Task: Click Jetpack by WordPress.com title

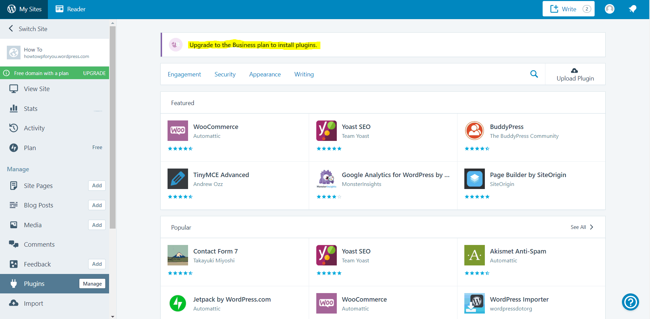Action: click(x=232, y=299)
